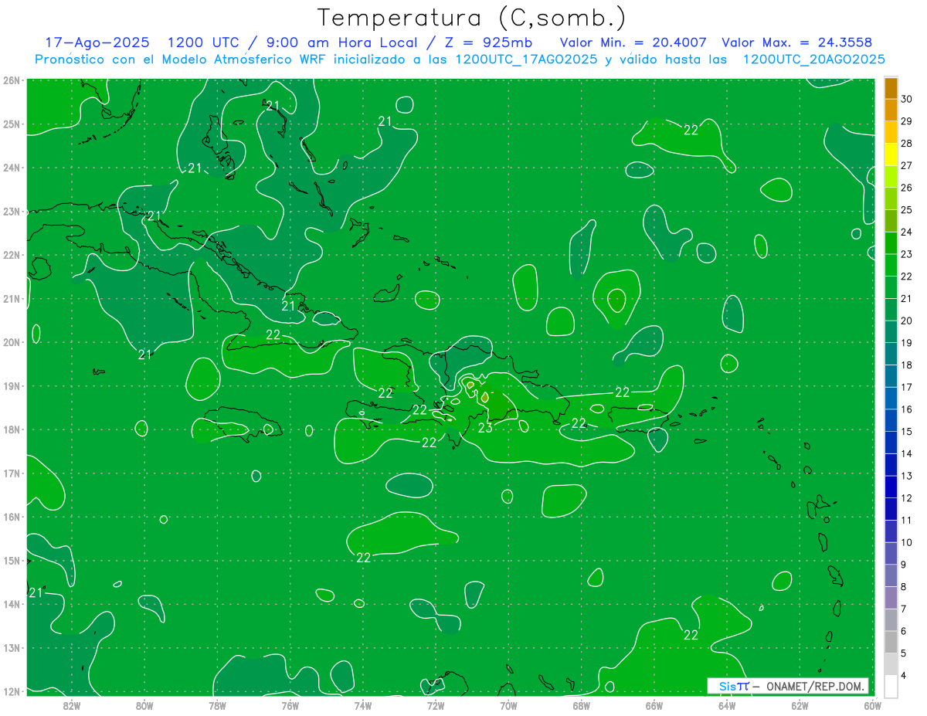Click the 66W longitude axis label
The image size is (927, 716).
(x=654, y=705)
